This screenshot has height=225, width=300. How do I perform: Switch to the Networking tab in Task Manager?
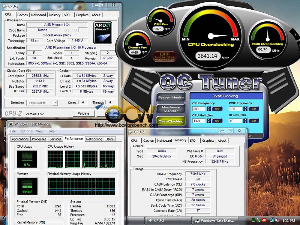[x=94, y=139]
